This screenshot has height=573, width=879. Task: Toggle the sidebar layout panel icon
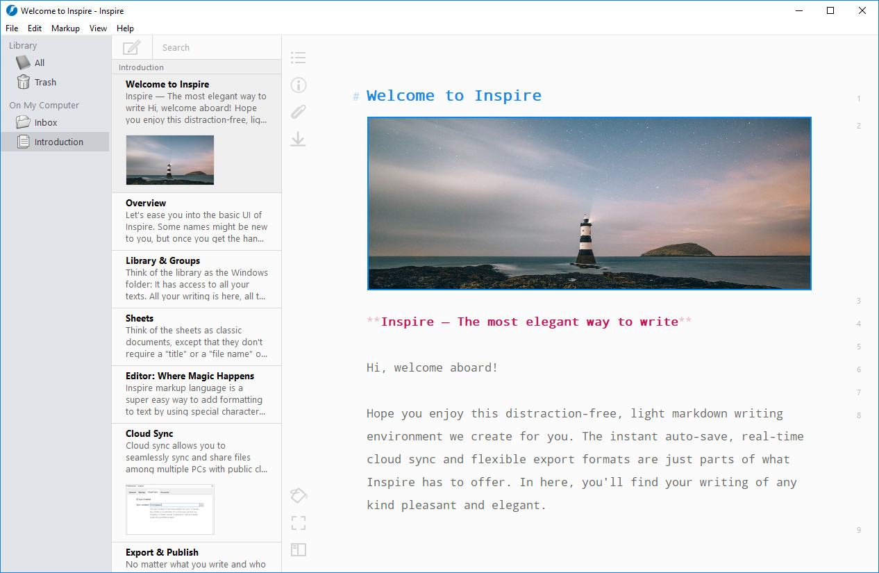point(299,549)
